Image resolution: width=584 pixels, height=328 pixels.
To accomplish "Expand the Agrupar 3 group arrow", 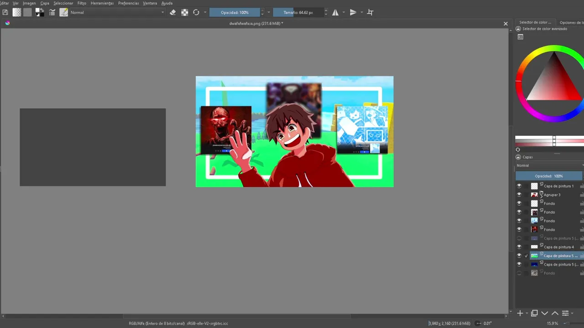I will tap(542, 196).
